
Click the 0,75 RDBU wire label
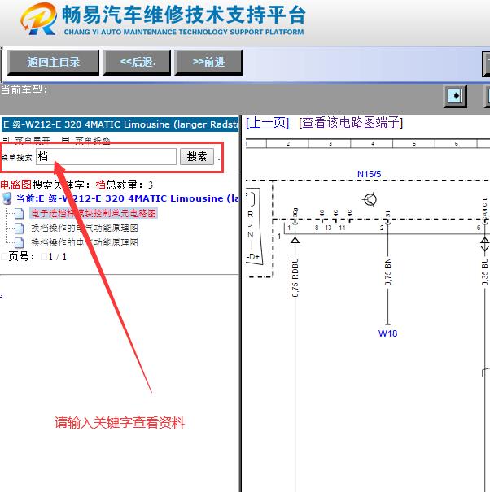pos(295,277)
